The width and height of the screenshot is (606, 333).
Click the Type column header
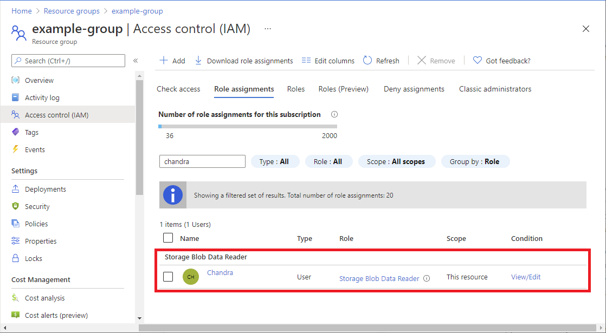(304, 238)
